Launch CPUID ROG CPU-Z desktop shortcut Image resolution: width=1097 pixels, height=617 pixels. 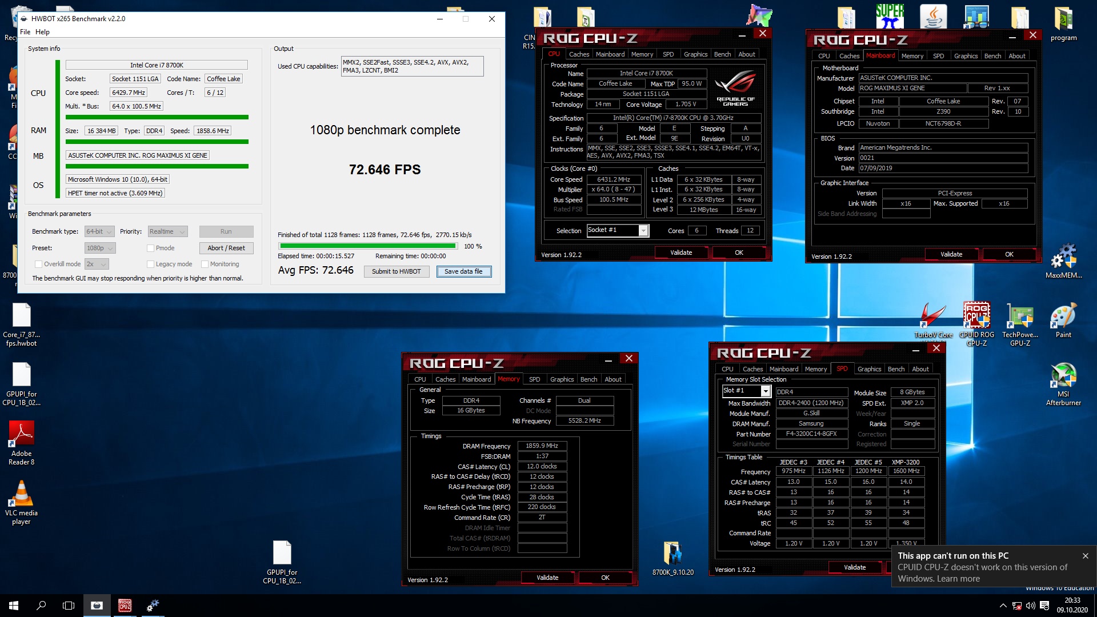click(976, 324)
